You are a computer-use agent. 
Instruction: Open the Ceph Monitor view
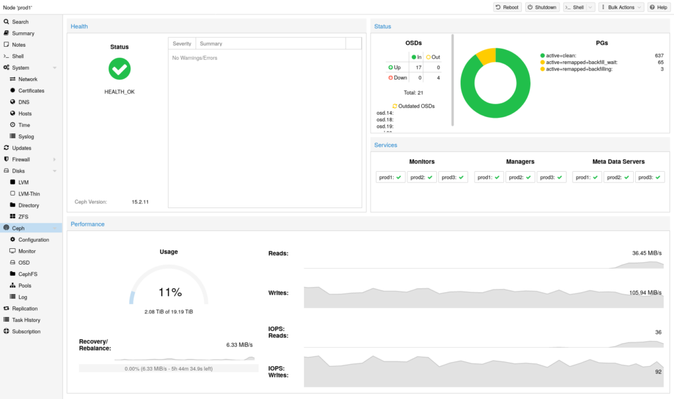28,251
